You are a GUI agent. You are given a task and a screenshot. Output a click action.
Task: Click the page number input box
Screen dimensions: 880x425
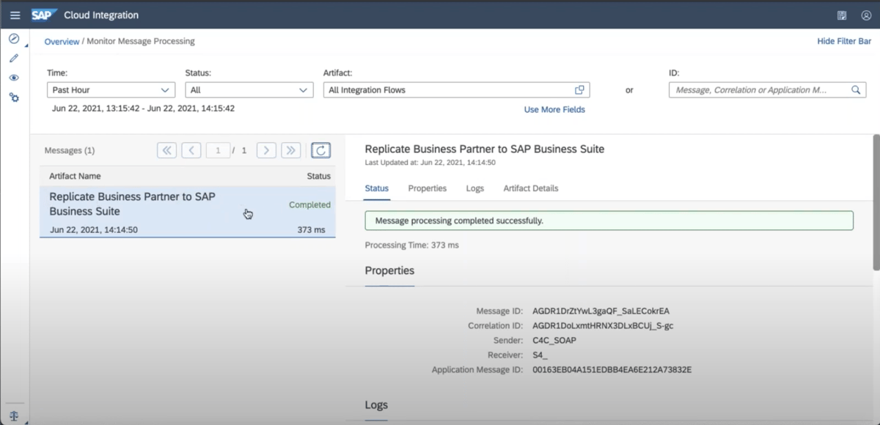[x=218, y=150]
